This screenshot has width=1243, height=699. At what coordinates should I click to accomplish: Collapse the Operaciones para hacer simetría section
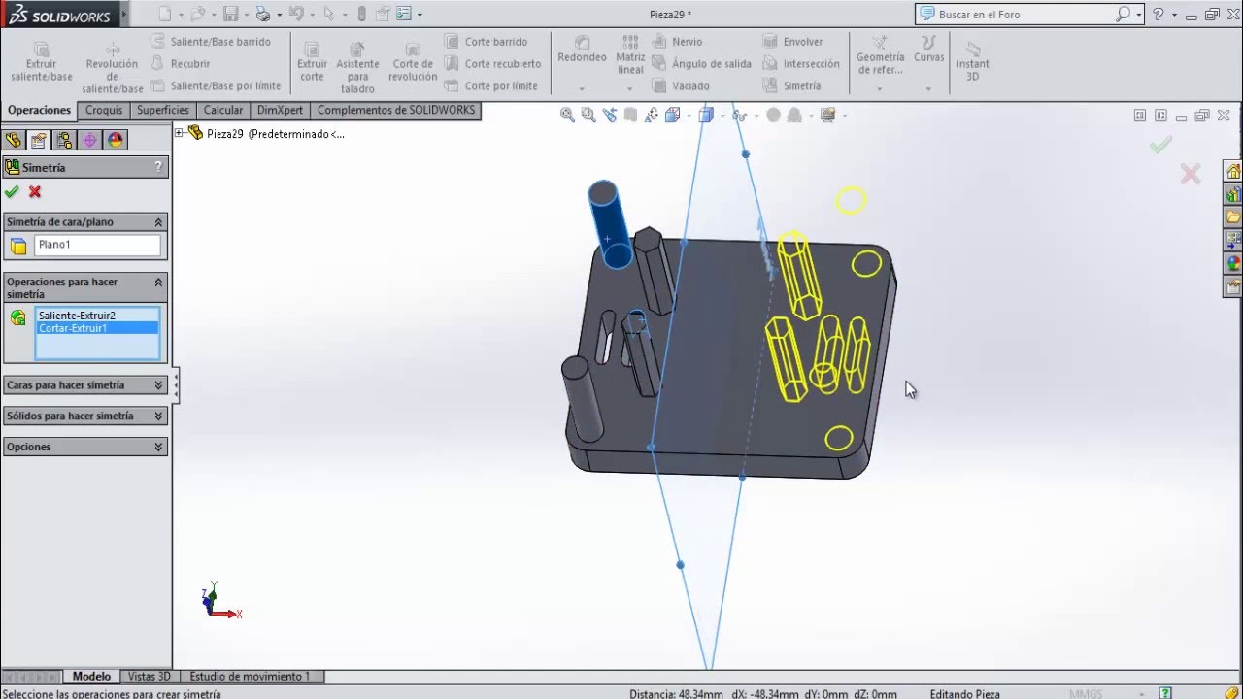(158, 282)
